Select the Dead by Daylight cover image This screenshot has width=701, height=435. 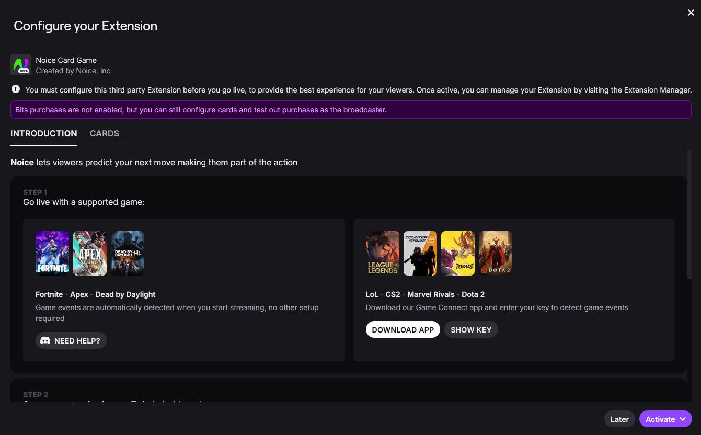(x=128, y=253)
